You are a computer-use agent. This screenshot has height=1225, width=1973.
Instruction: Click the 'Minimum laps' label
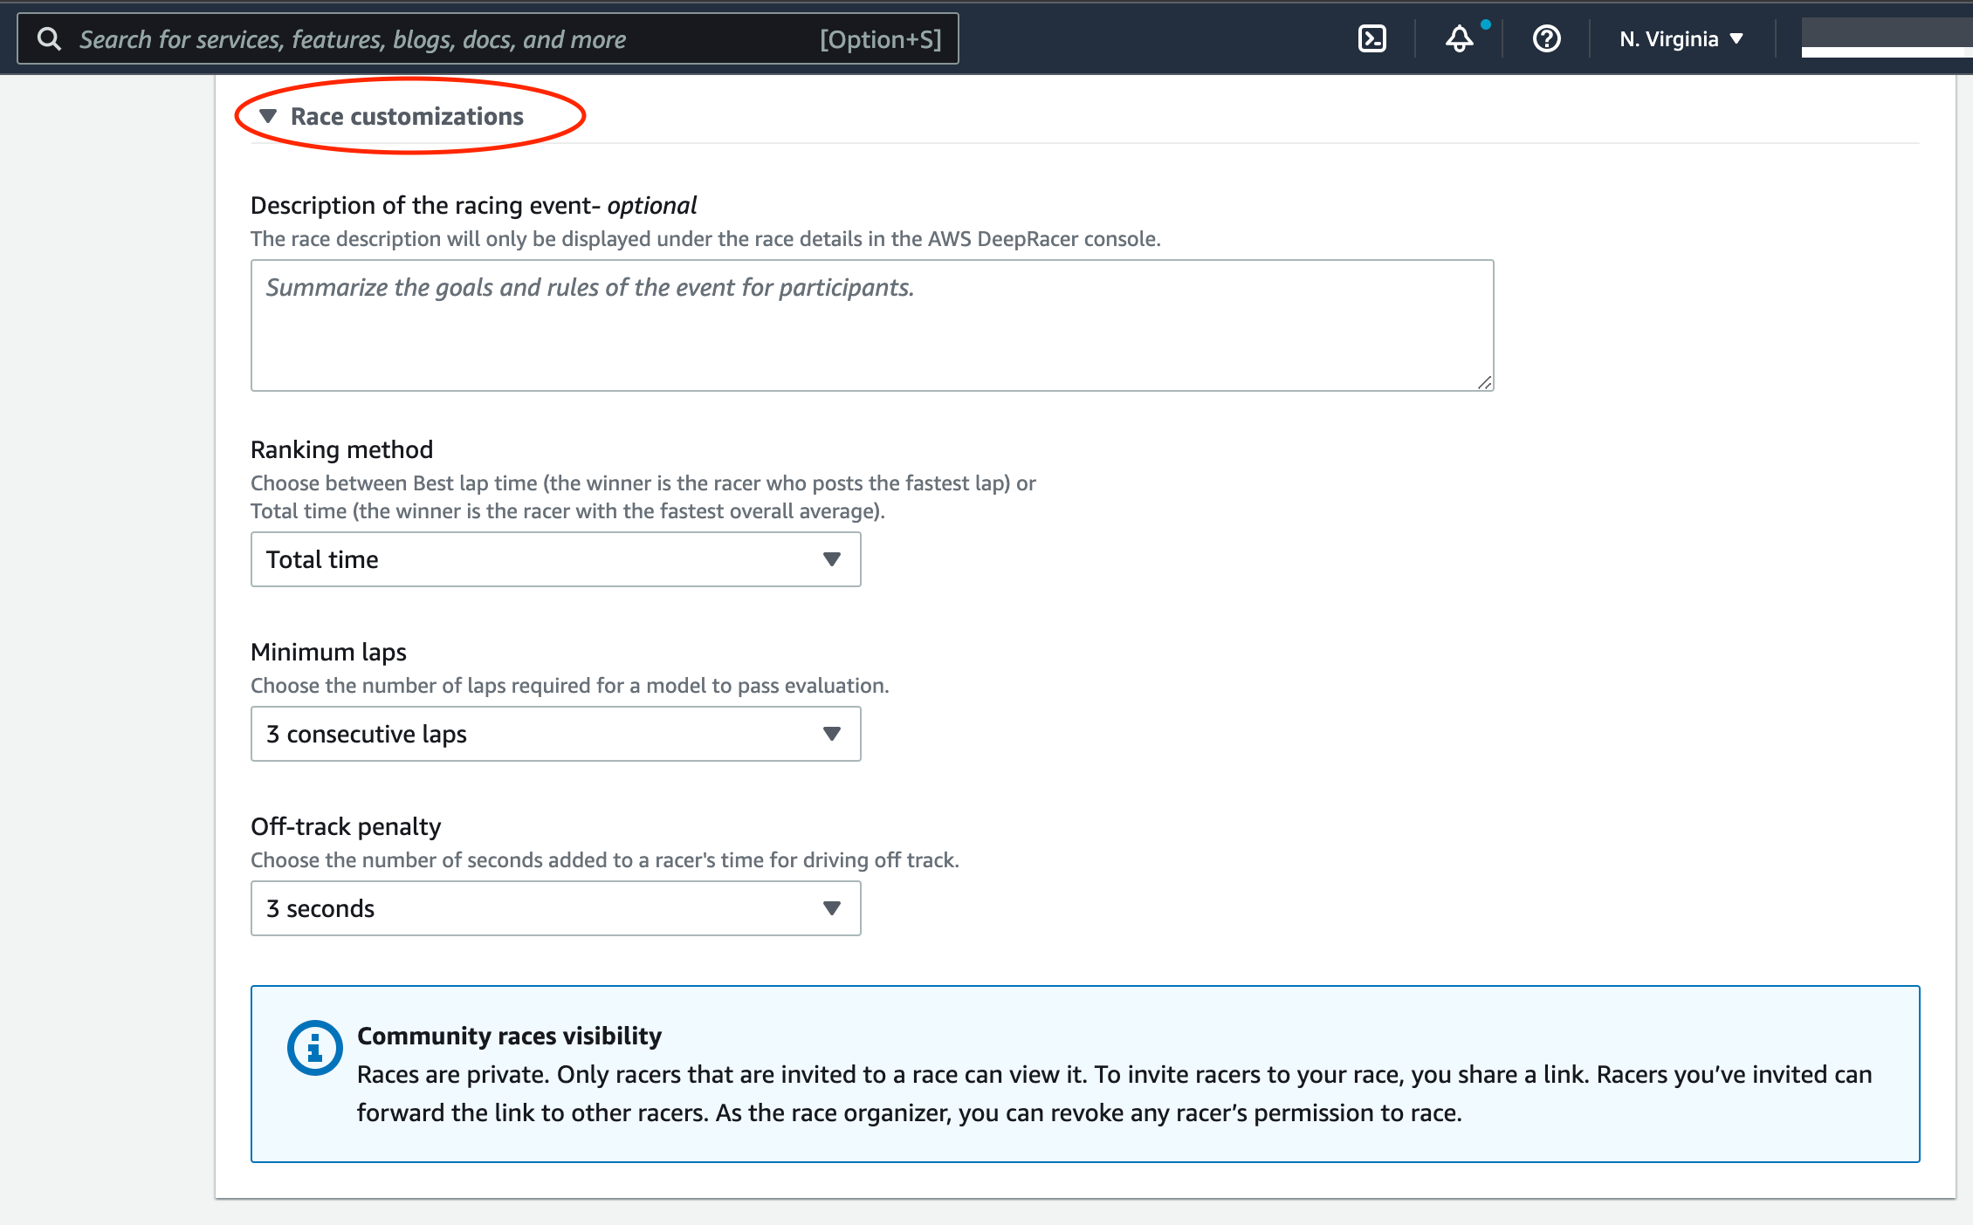click(328, 652)
